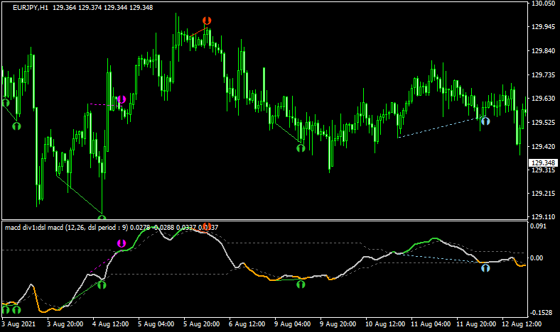Select the 9 Aug 20:00 time label

[x=338, y=324]
